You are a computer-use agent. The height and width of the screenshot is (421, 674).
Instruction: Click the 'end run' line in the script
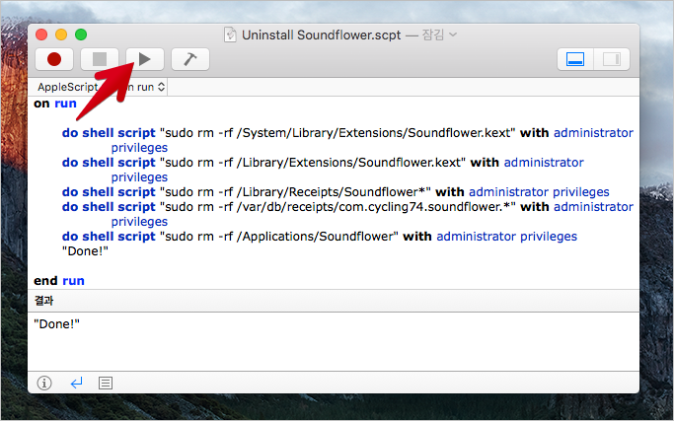(59, 281)
